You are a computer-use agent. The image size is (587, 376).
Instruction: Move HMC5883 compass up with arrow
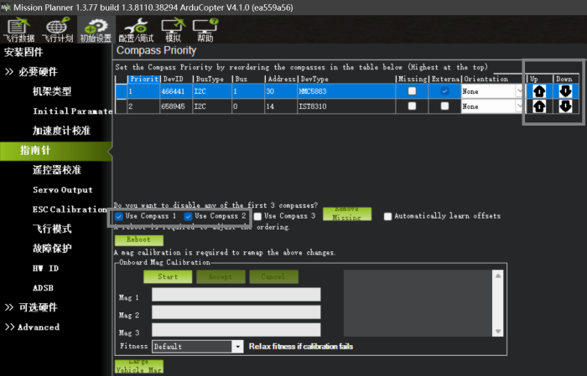tap(539, 91)
